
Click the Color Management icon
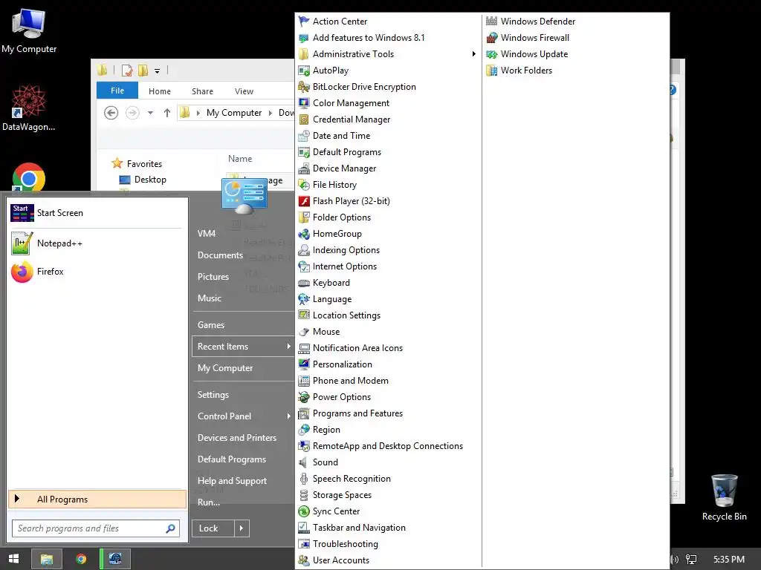point(304,103)
